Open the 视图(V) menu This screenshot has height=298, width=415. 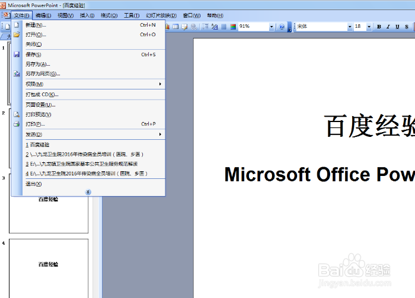click(65, 15)
